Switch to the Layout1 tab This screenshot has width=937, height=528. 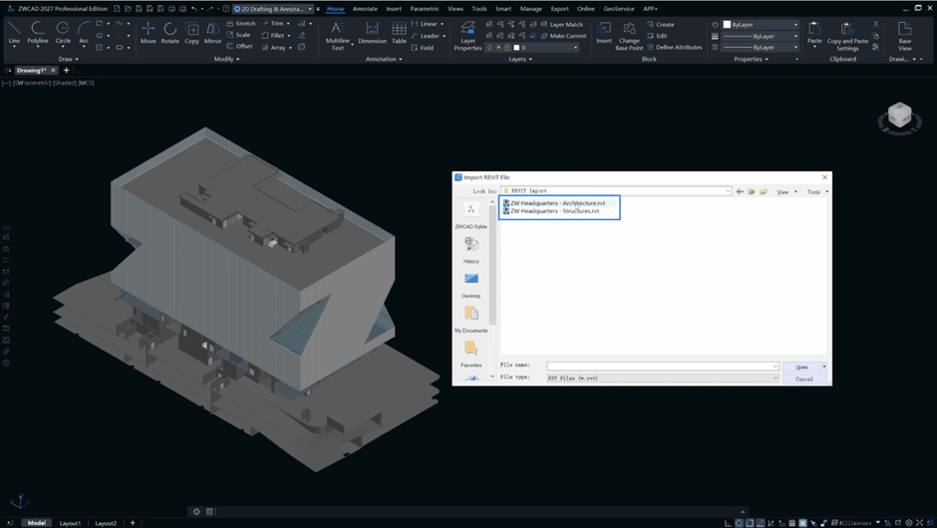70,523
